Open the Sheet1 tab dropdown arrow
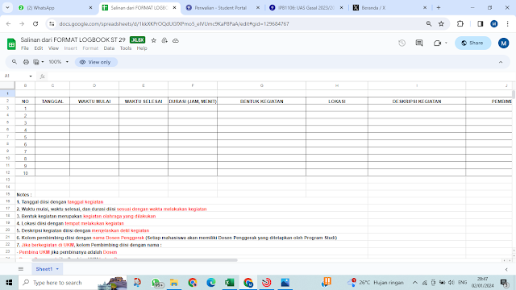The height and width of the screenshot is (290, 516). tap(57, 269)
